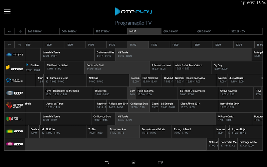The height and width of the screenshot is (167, 267).
Task: Open Troféu 14:00 - 14:30 program
Action: [x=97, y=131]
